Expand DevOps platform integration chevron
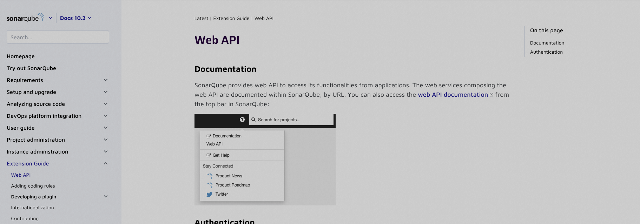This screenshot has width=640, height=224. [x=106, y=116]
